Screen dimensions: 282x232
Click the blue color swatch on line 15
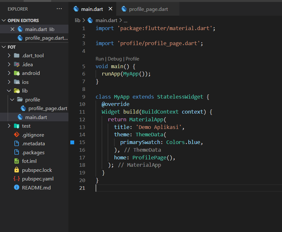tap(72, 142)
